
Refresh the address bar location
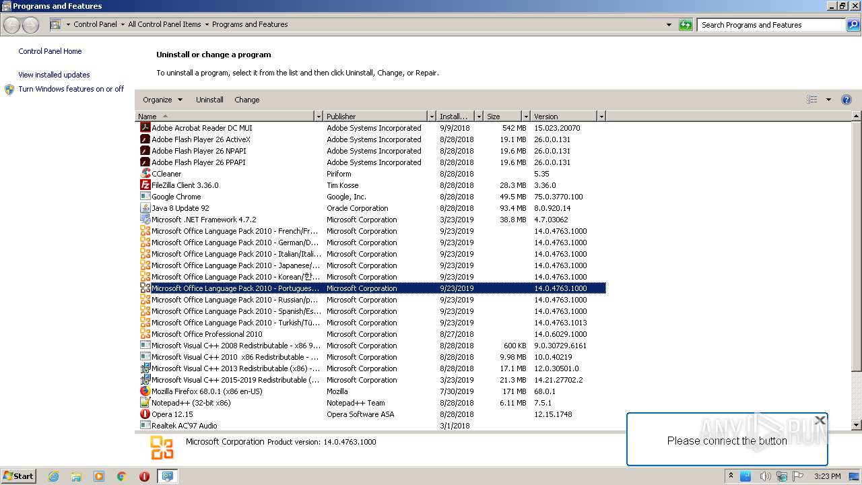(686, 25)
